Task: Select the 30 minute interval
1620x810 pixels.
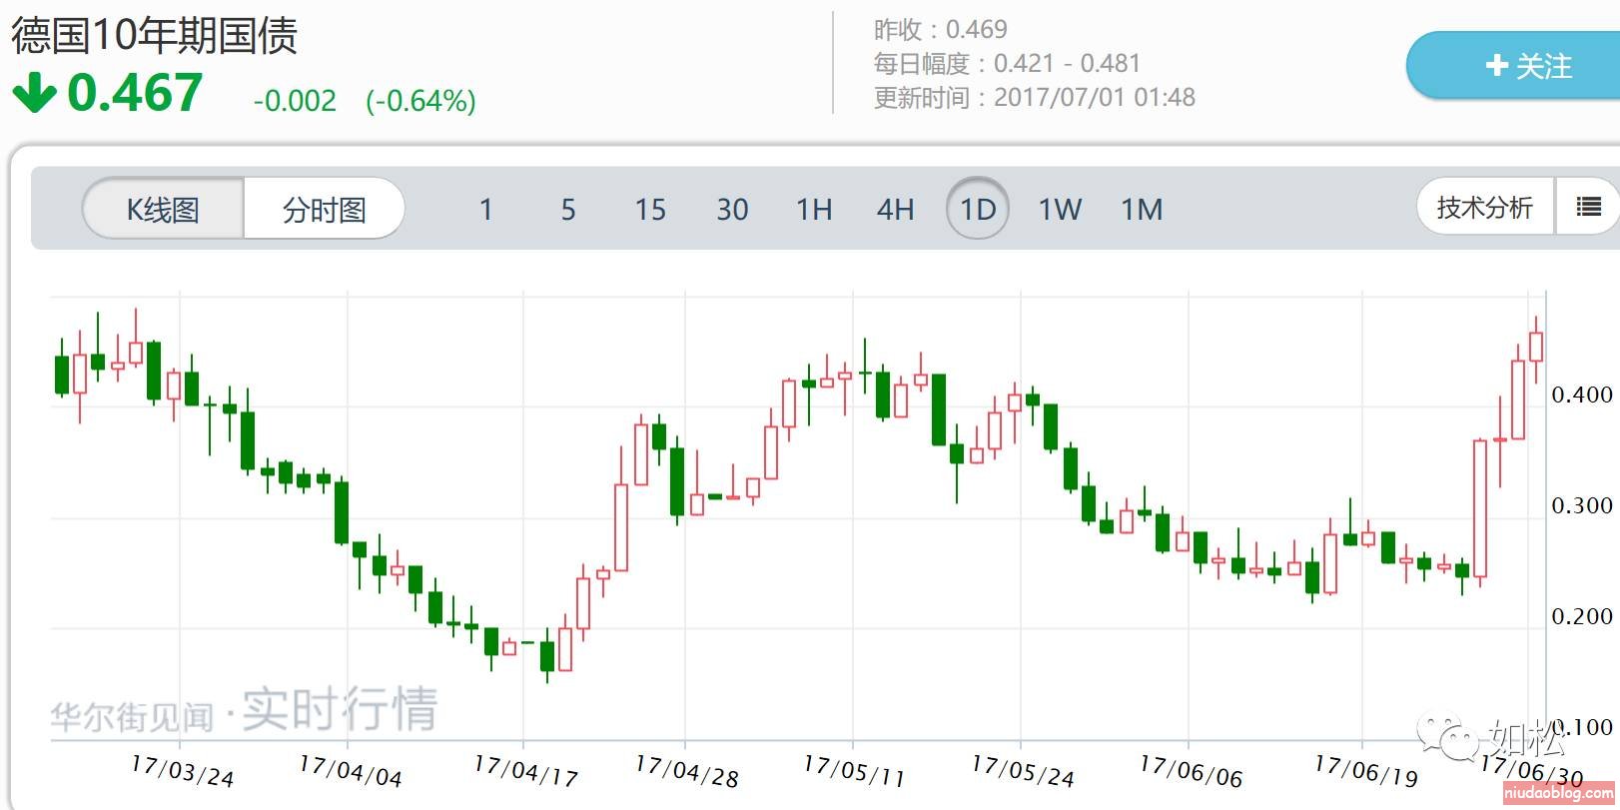Action: tap(732, 210)
